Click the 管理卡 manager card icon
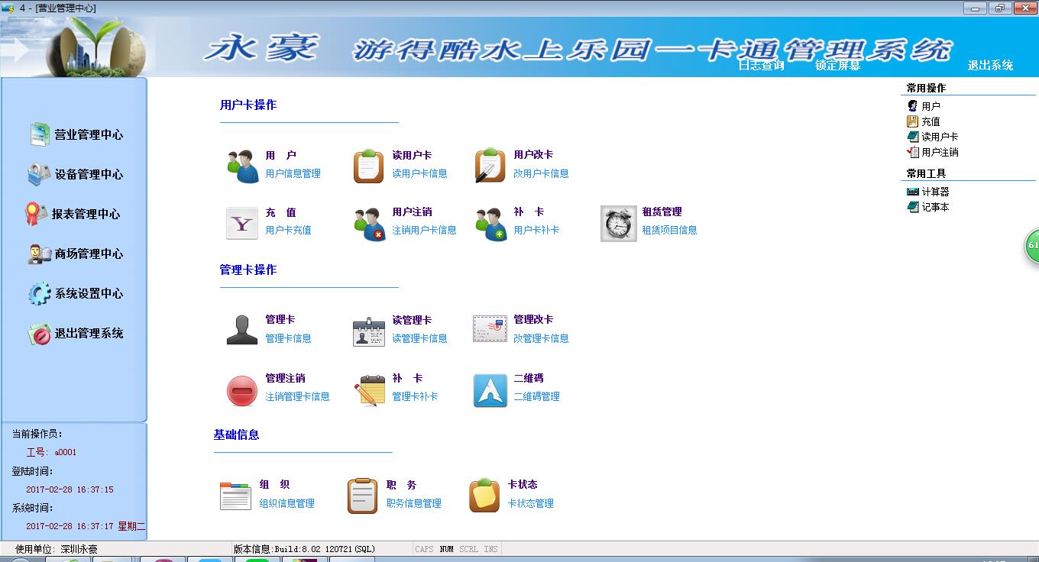The width and height of the screenshot is (1039, 562). tap(241, 328)
